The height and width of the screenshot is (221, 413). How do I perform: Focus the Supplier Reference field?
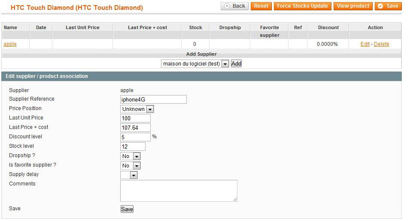[x=153, y=99]
